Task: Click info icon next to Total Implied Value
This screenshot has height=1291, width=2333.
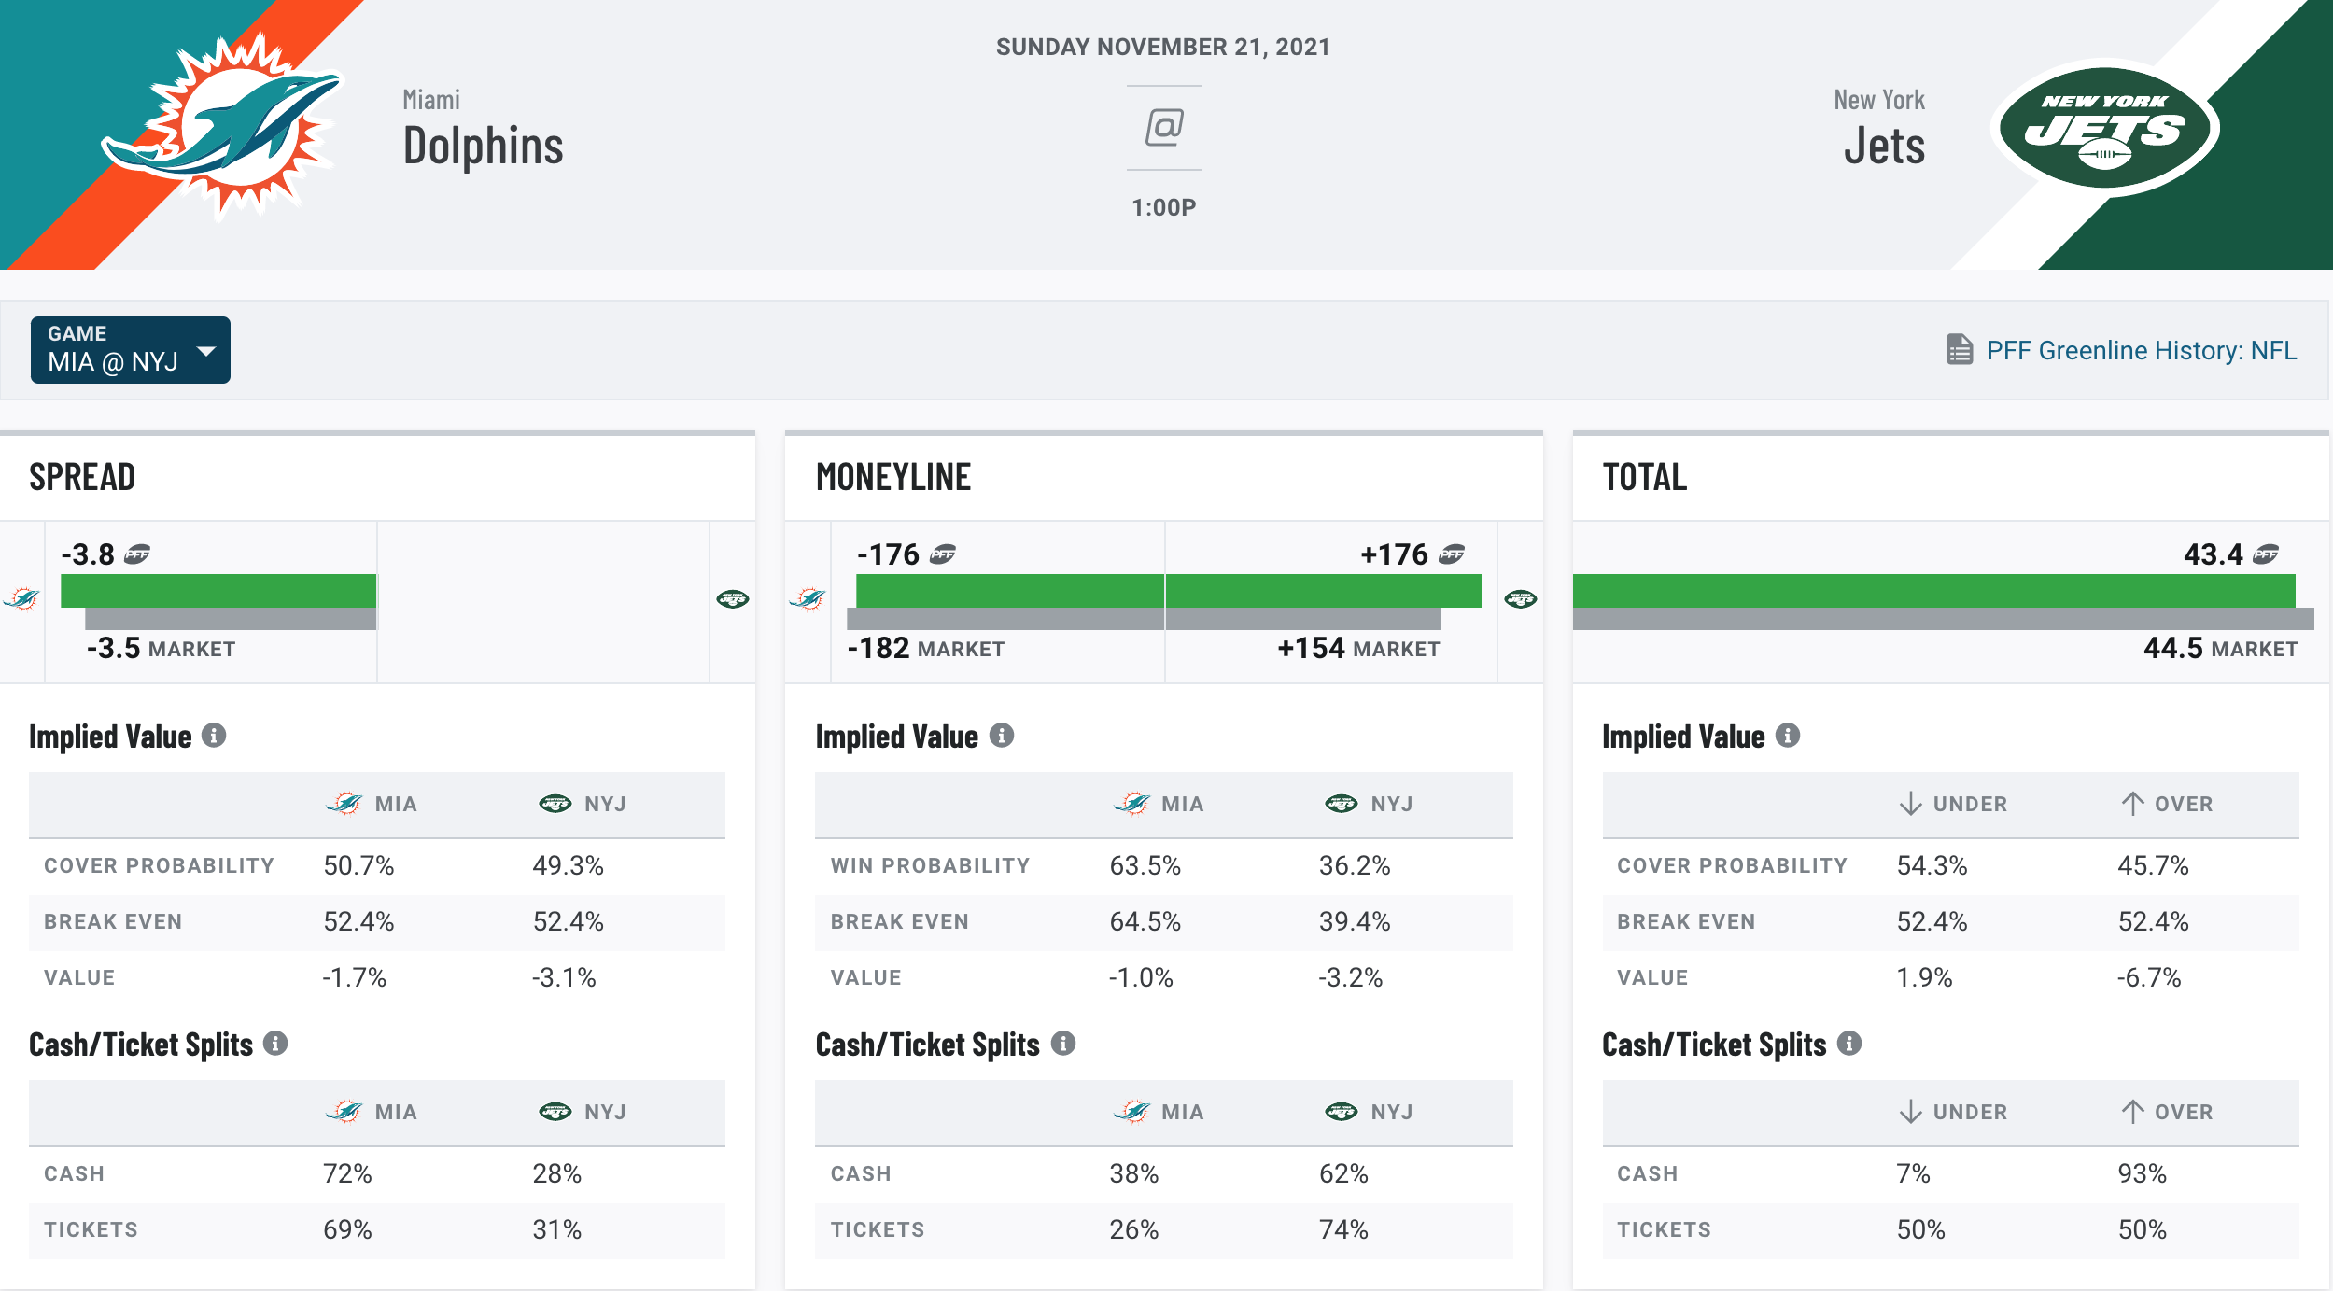Action: 1788,736
